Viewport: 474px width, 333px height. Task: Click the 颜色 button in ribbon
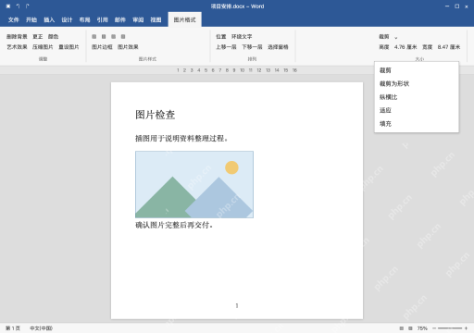53,37
